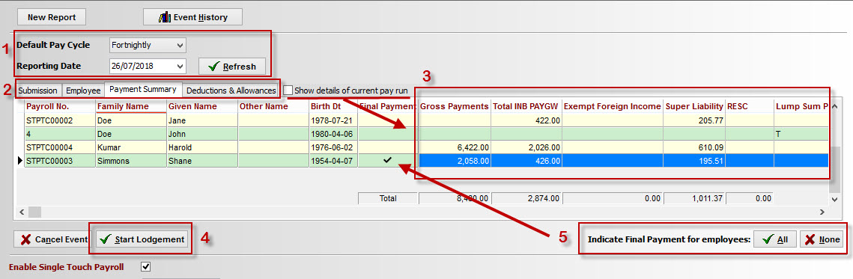
Task: Select payroll number STPTC00002 cell
Action: click(x=60, y=120)
